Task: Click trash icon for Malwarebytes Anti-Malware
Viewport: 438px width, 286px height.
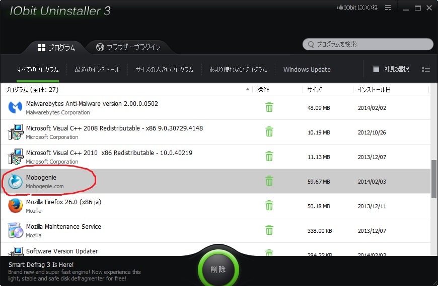Action: [x=269, y=107]
